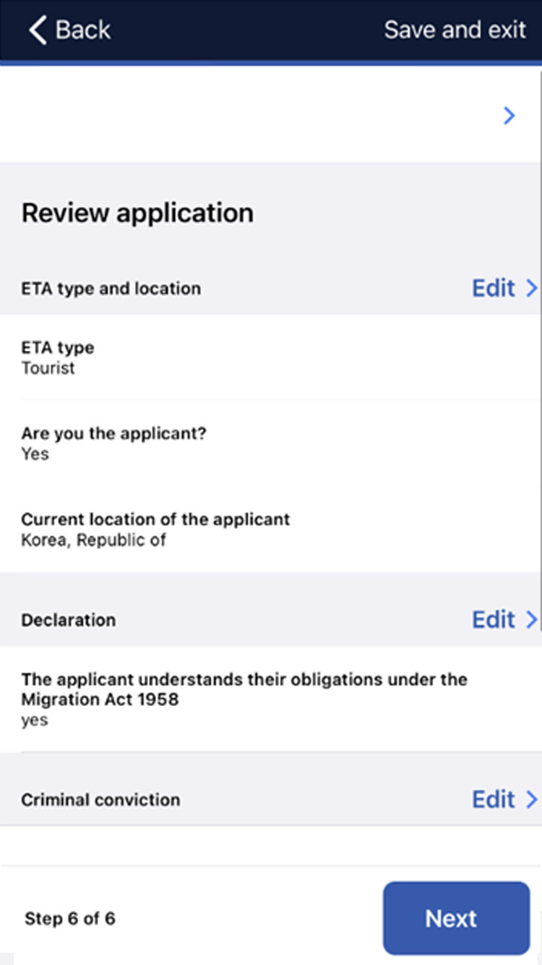Edit the Criminal conviction section
The image size is (542, 965).
point(493,799)
